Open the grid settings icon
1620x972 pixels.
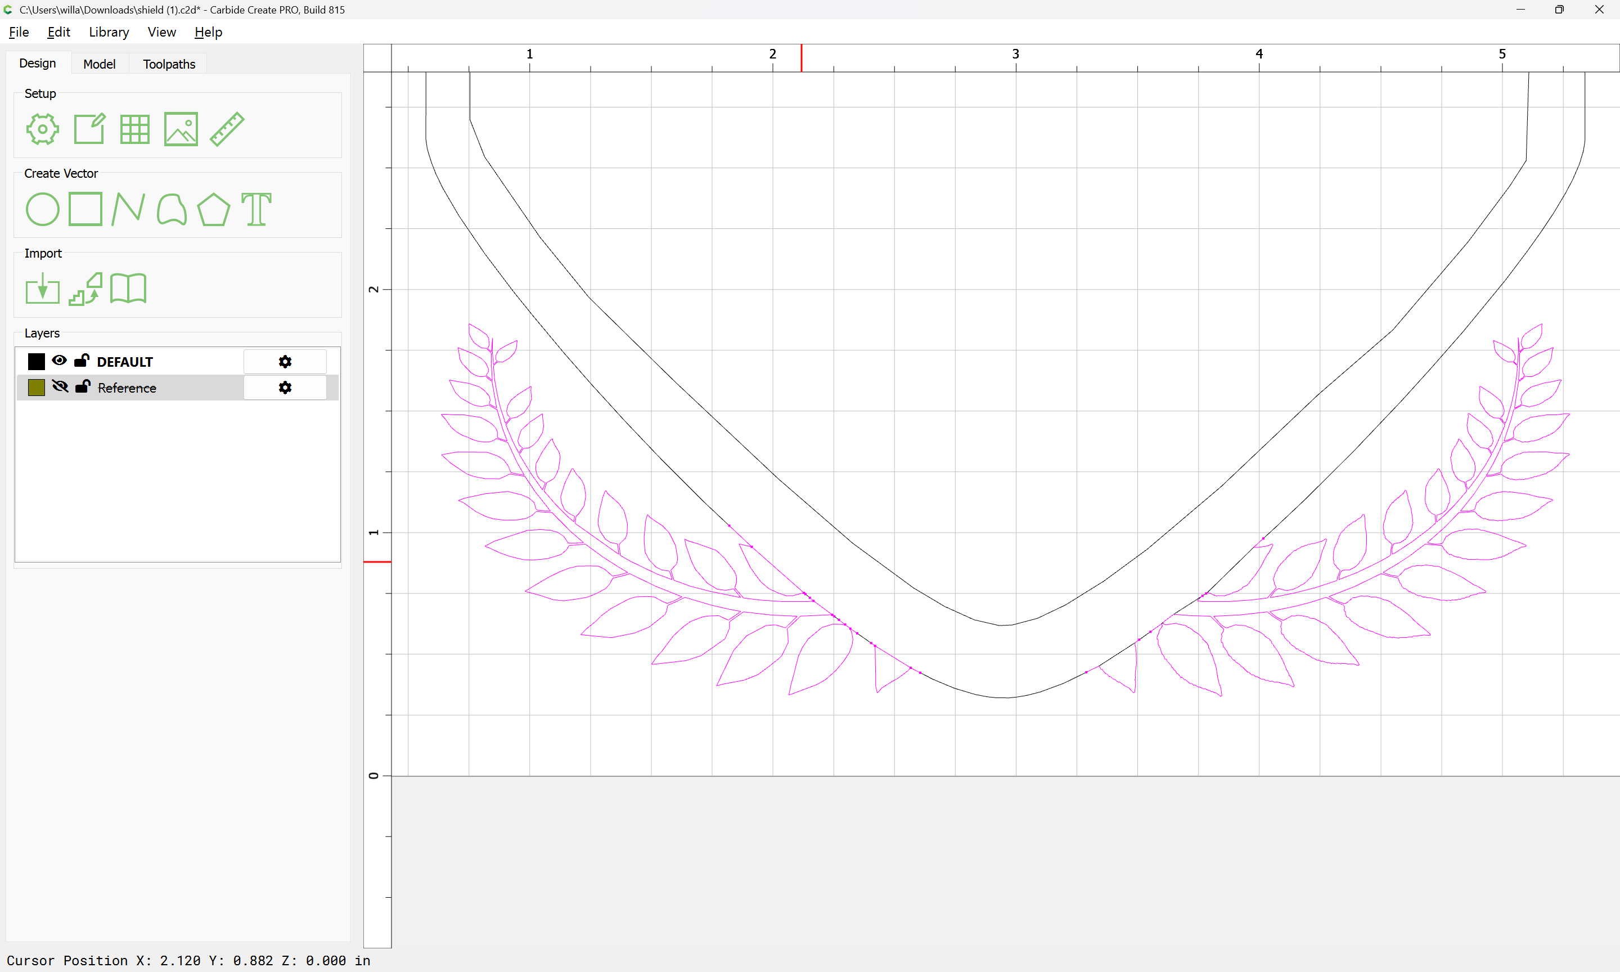[x=135, y=129]
